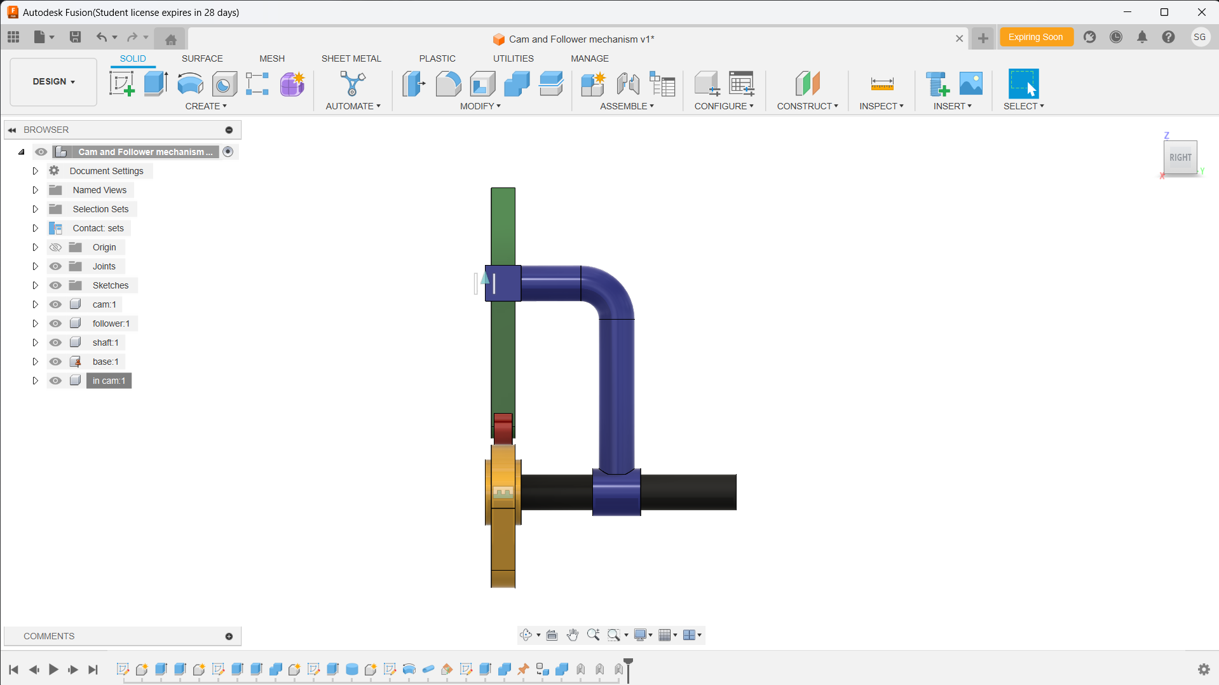Open the Create Form tool

(292, 84)
